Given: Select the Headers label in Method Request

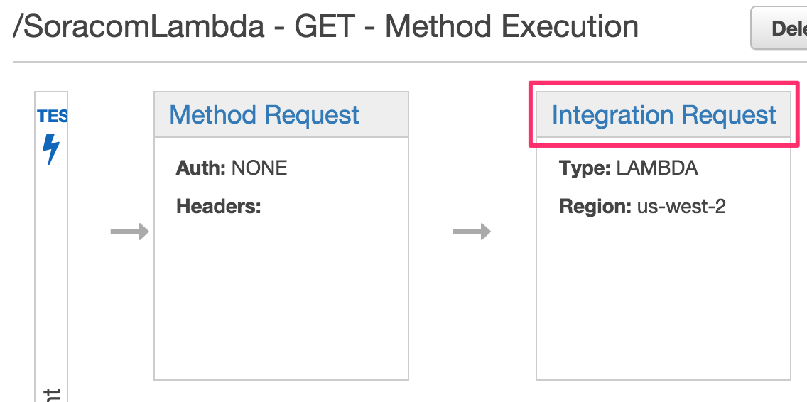Looking at the screenshot, I should point(219,207).
